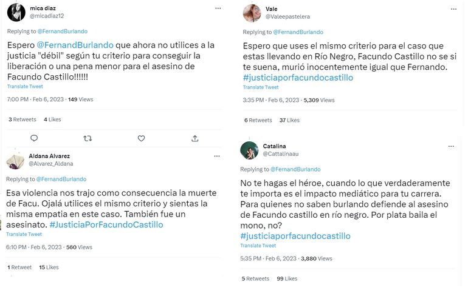Expand more options for Aldana Alvarez's tweet
Image resolution: width=468 pixels, height=293 pixels.
click(218, 156)
